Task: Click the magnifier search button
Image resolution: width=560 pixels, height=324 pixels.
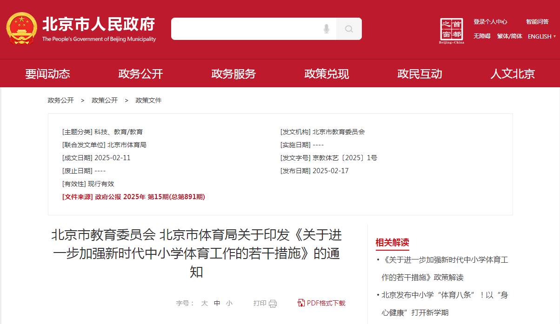Action: [x=349, y=29]
